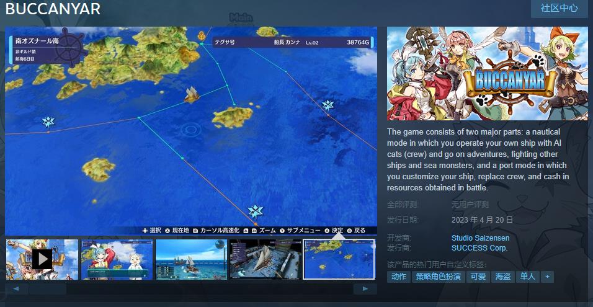The width and height of the screenshot is (593, 307).
Task: Click the star marker on the map's right side
Action: click(x=328, y=105)
